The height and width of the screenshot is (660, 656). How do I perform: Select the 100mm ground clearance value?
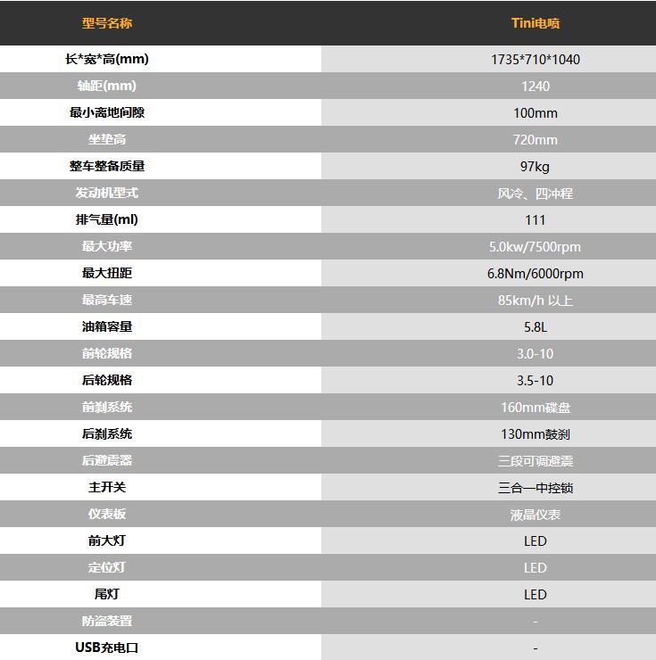point(536,112)
